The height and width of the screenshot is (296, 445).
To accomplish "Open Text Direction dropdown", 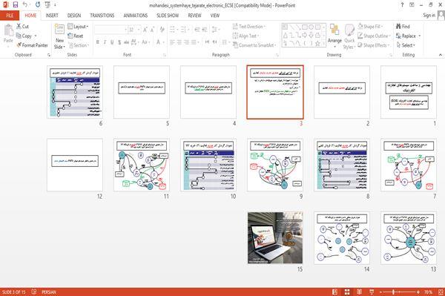I will point(249,27).
